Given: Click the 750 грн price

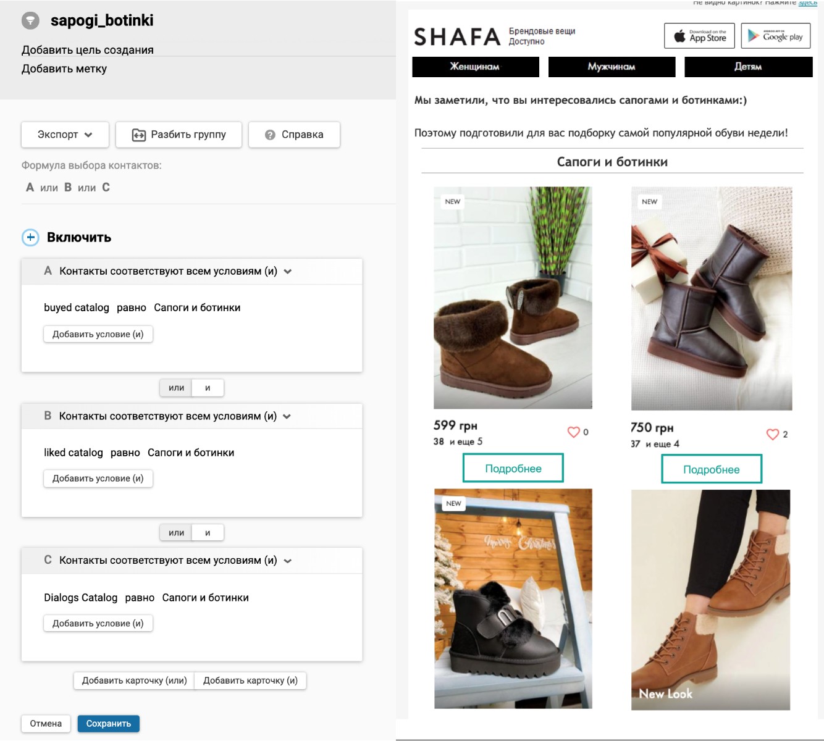Looking at the screenshot, I should tap(652, 427).
